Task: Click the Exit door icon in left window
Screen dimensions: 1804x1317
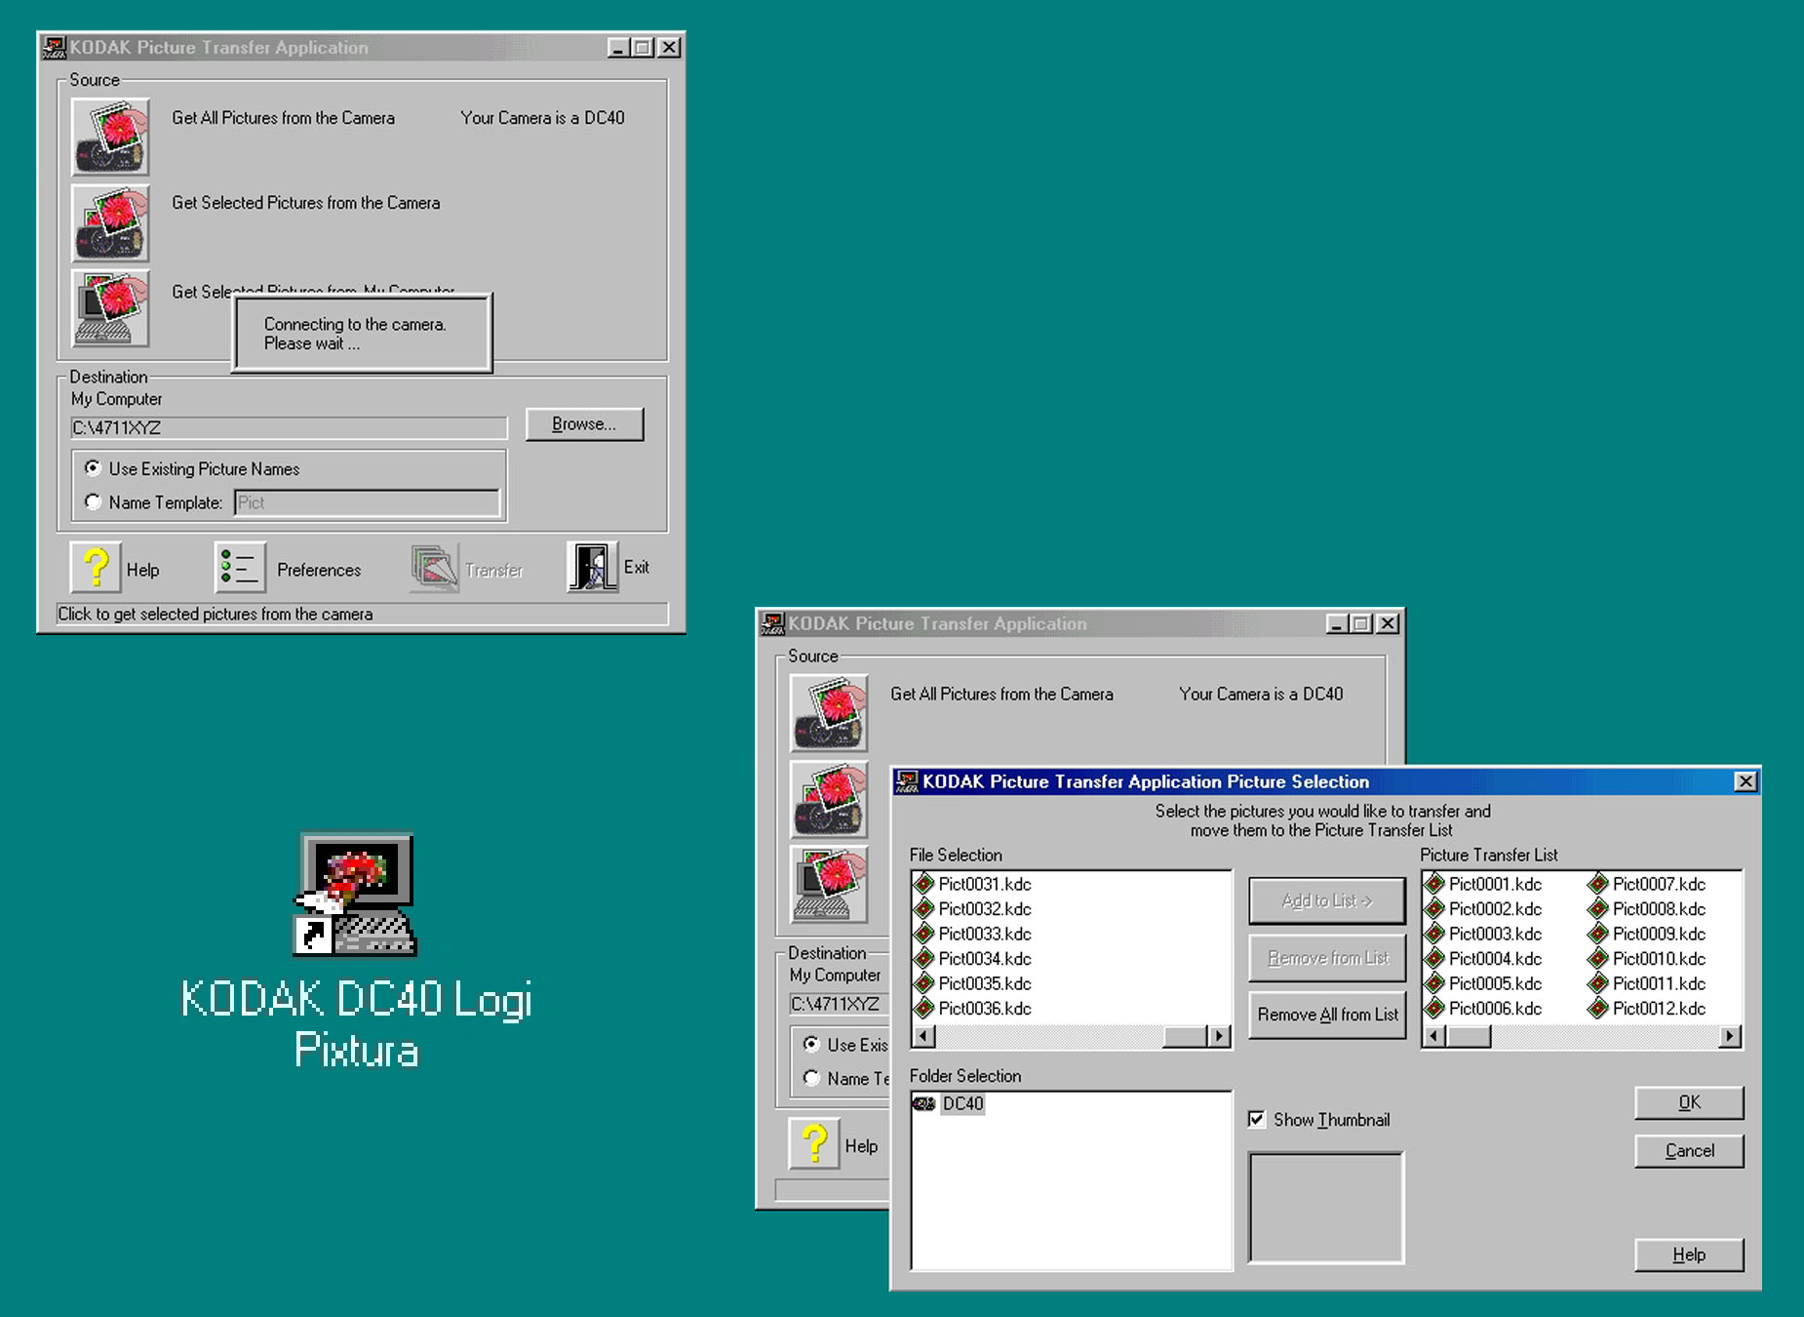Action: click(x=593, y=567)
